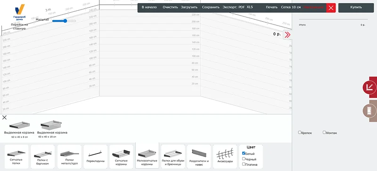Enable the Крепеж checkbox
Image resolution: width=377 pixels, height=171 pixels.
[300, 132]
